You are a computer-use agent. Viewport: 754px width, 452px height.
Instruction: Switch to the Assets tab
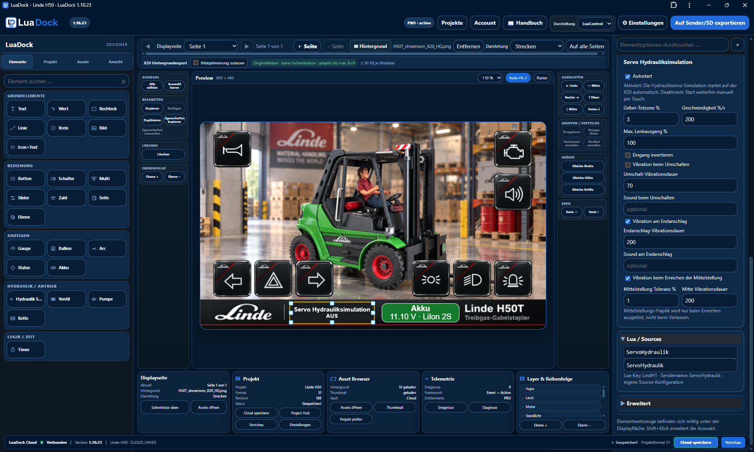[83, 62]
